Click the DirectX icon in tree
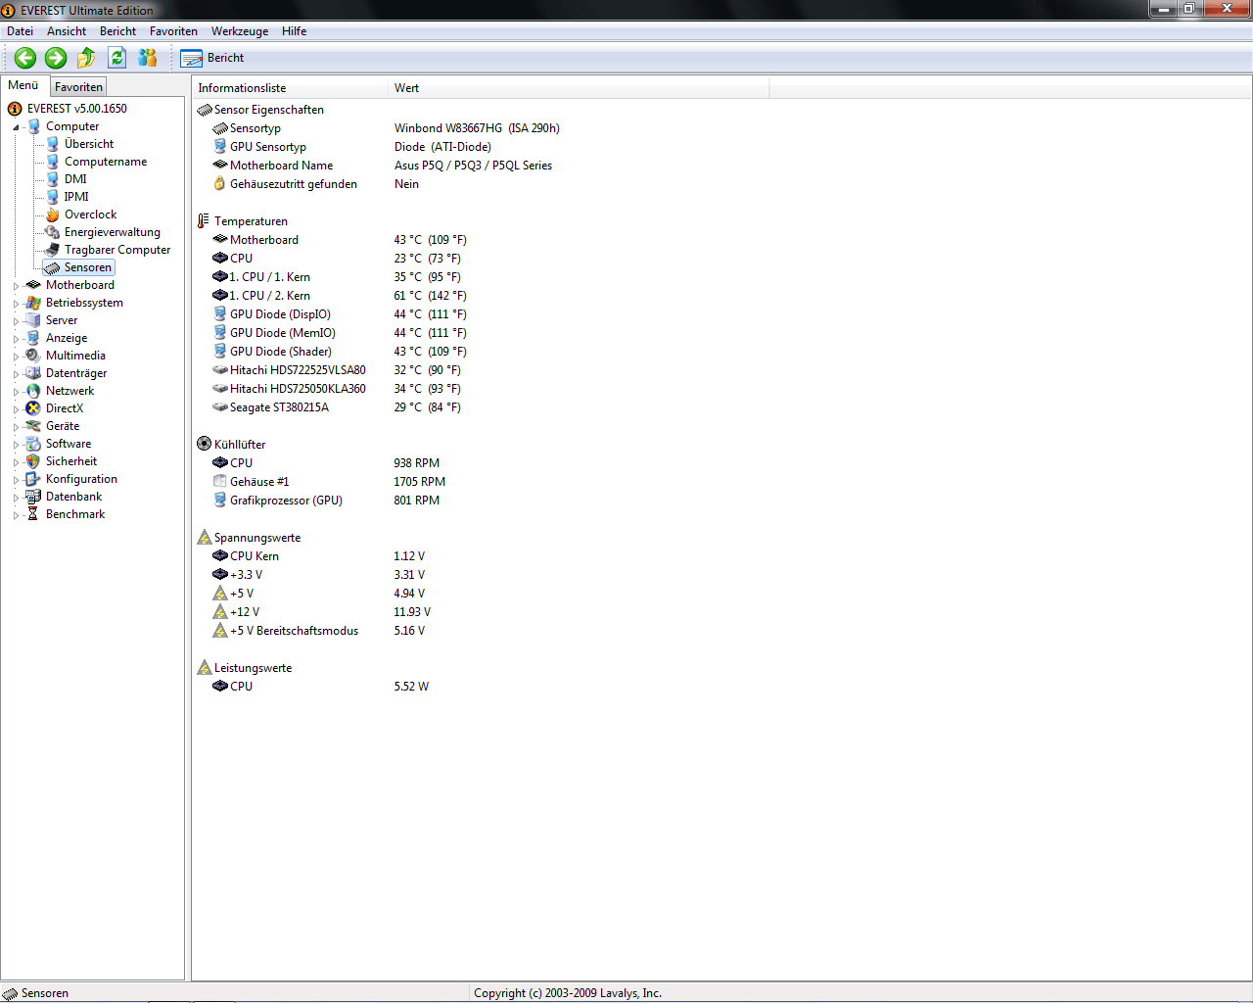Screen dimensions: 1253x1003 click(33, 408)
